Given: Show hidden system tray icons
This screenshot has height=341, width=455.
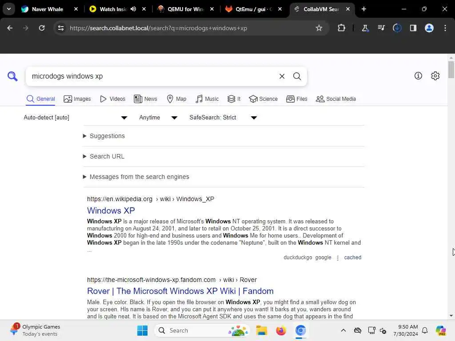Looking at the screenshot, I should pyautogui.click(x=343, y=330).
